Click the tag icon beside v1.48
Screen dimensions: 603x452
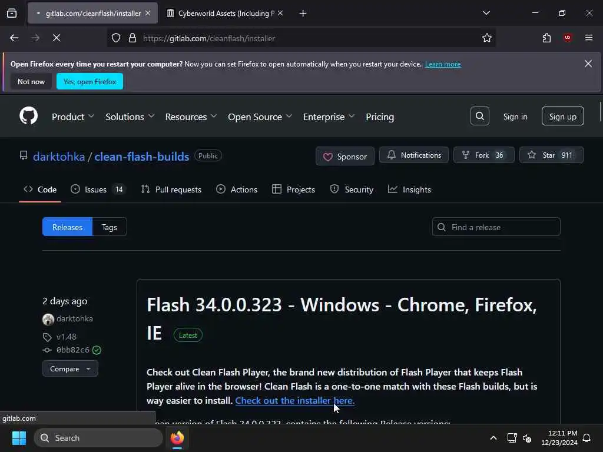(x=47, y=337)
